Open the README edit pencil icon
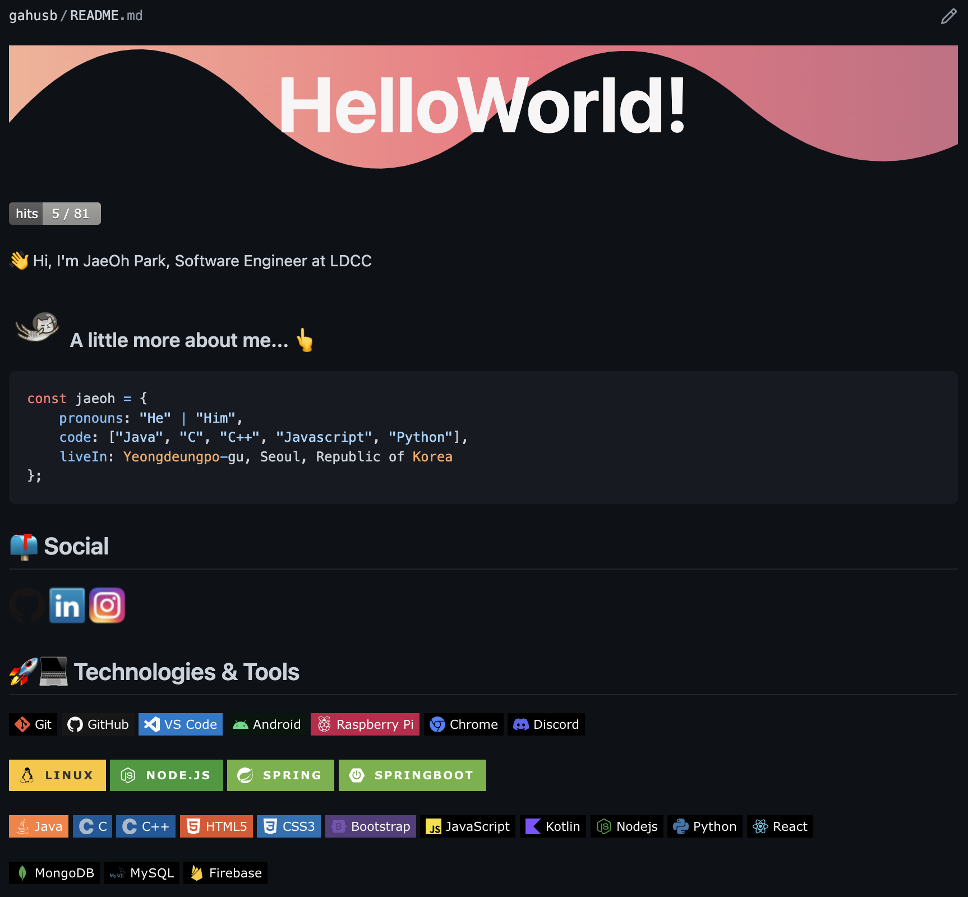Image resolution: width=968 pixels, height=897 pixels. point(949,16)
